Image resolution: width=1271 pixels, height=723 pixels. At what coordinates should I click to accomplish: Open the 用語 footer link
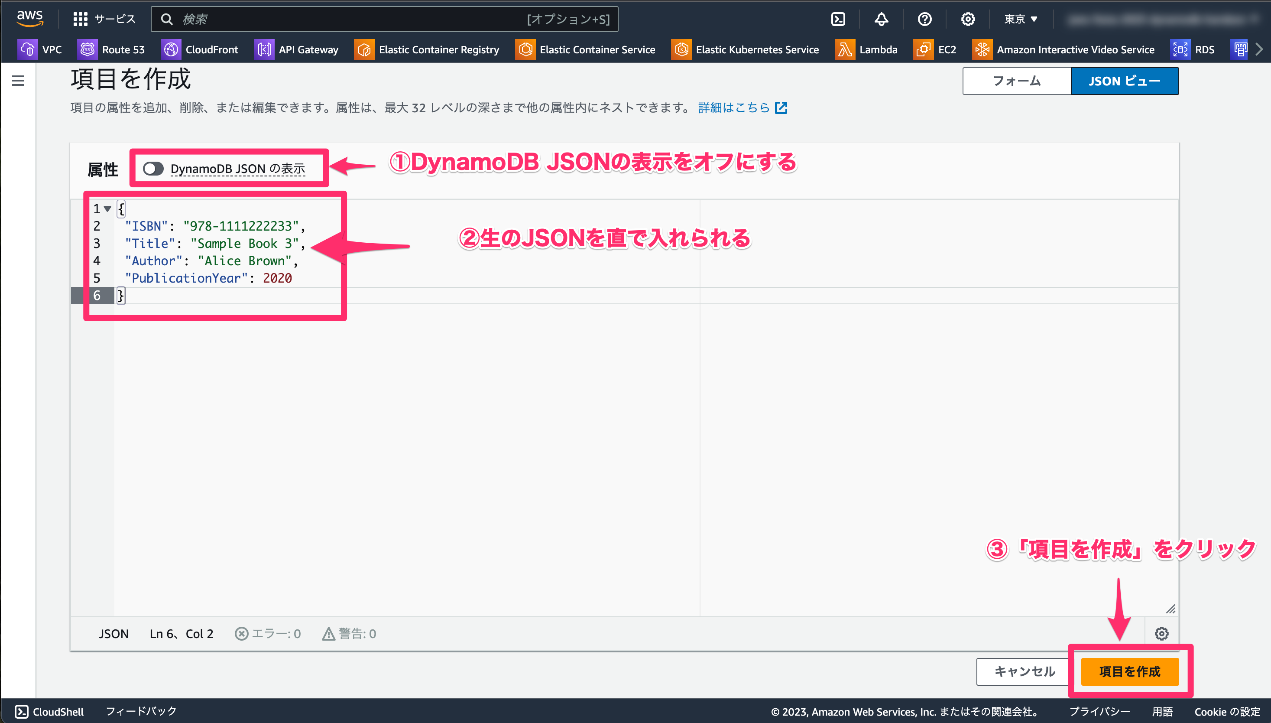point(1162,712)
